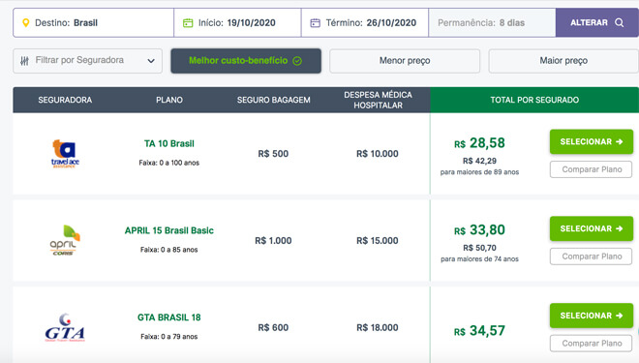Open the Início date calendar icon
This screenshot has height=363, width=639.
[x=188, y=23]
